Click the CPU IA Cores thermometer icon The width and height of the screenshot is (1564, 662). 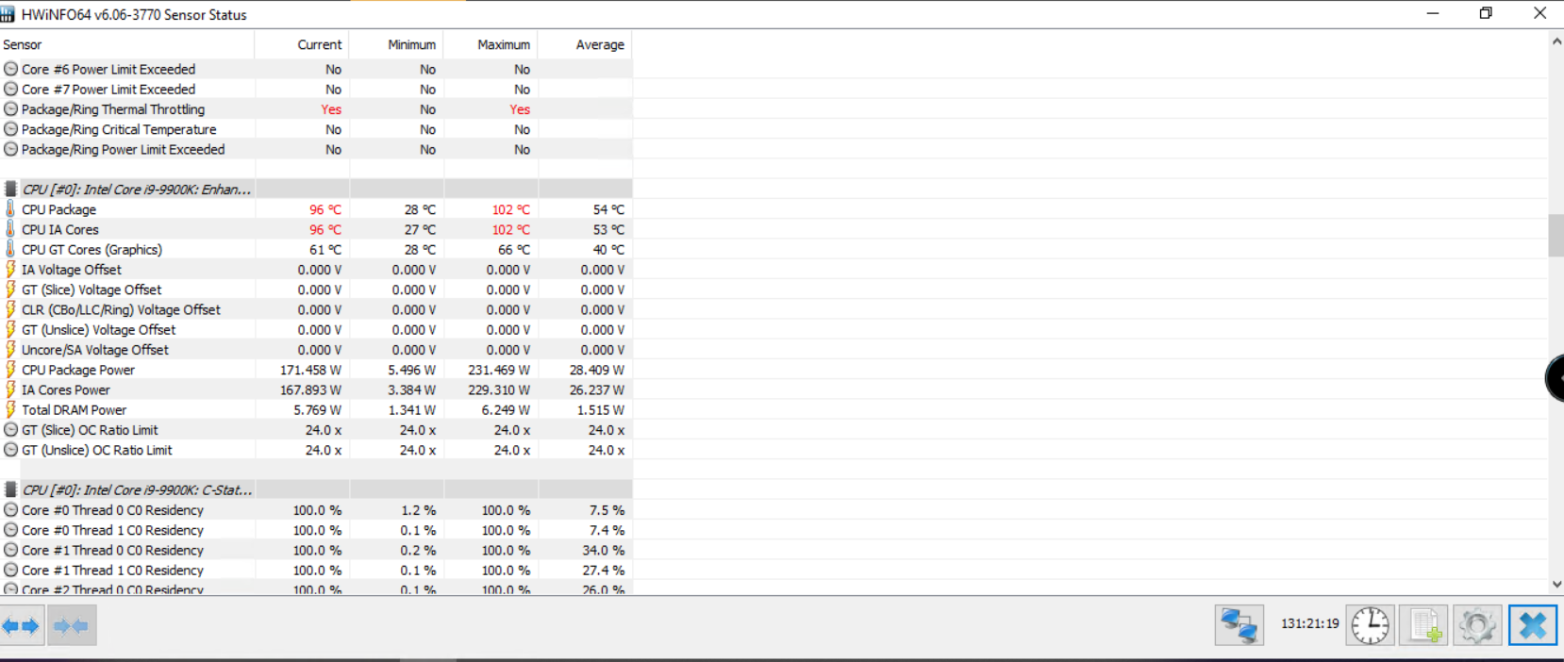(10, 229)
